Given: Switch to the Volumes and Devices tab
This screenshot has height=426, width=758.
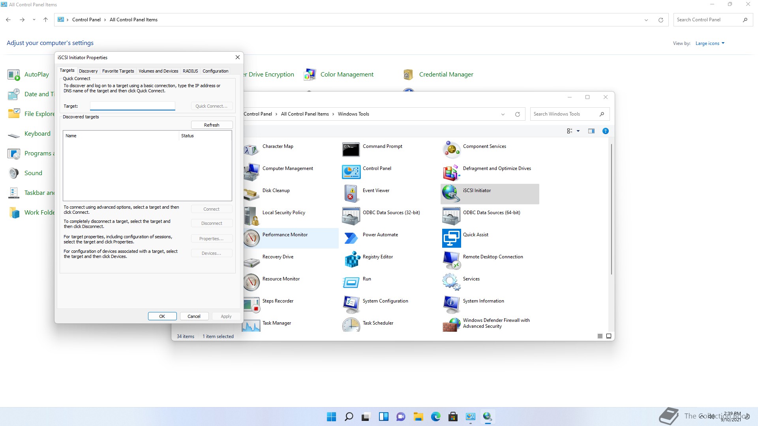Looking at the screenshot, I should 158,71.
